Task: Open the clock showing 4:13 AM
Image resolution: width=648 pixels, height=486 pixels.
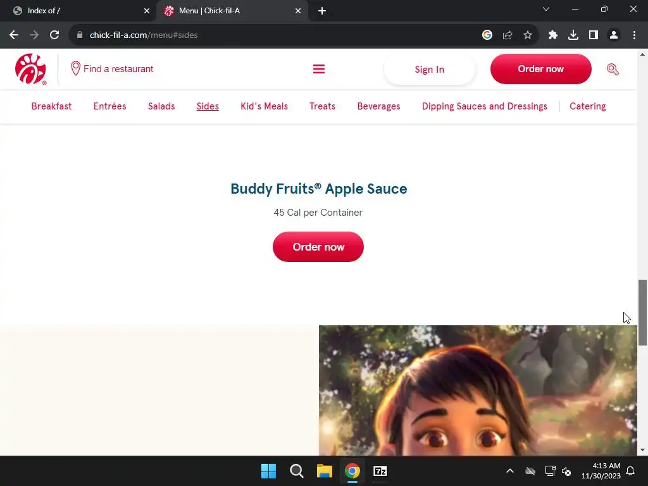Action: click(x=601, y=471)
